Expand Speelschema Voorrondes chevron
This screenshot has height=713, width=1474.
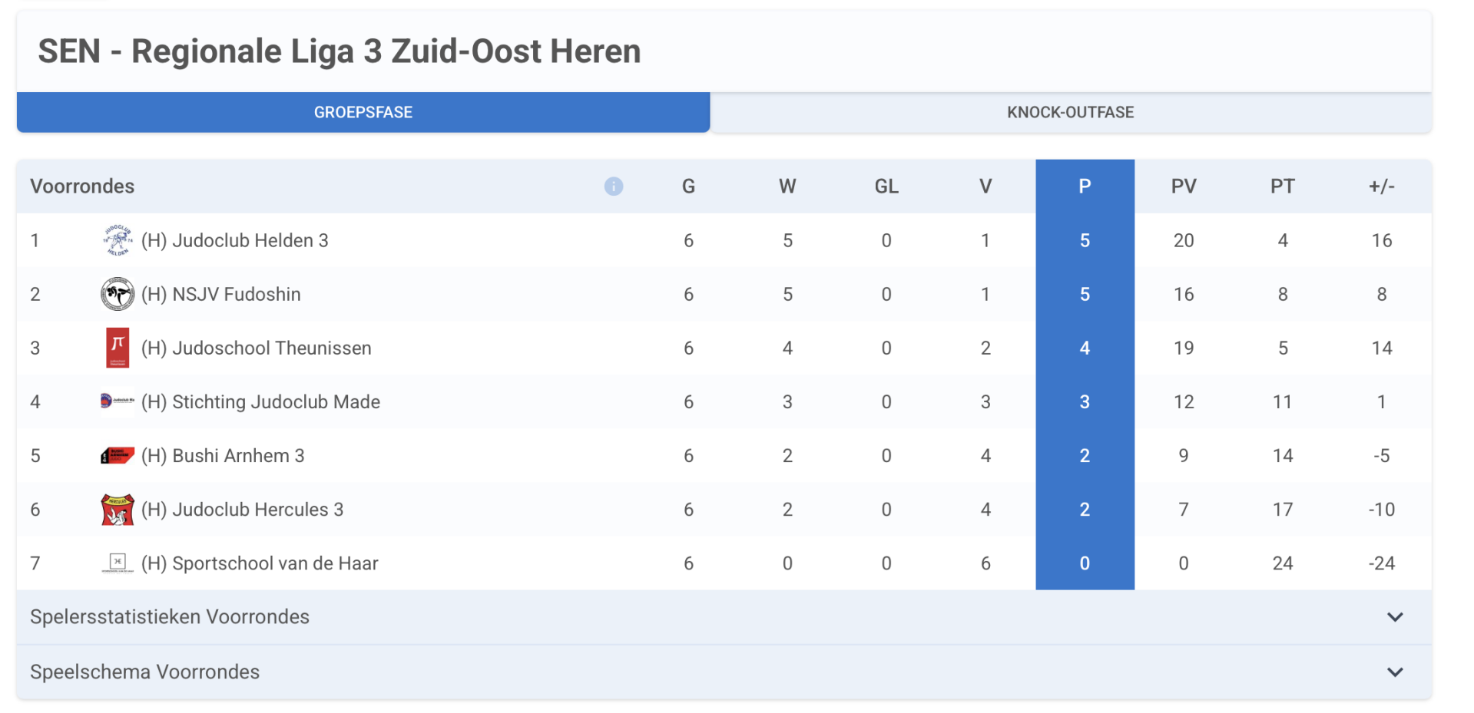coord(1395,672)
